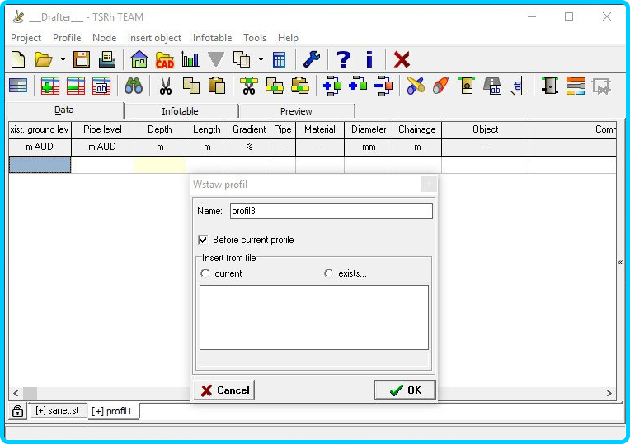Click the blue question mark help icon

pos(343,59)
